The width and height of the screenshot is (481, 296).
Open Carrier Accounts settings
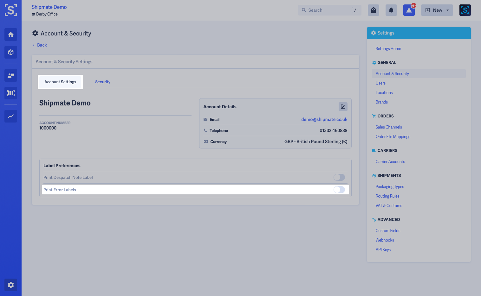tap(390, 161)
